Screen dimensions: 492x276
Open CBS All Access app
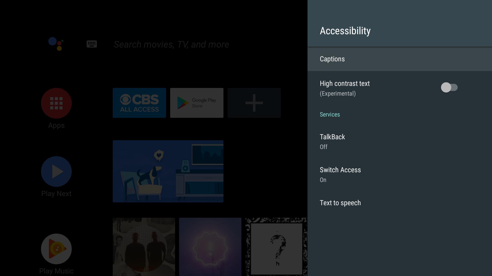pos(139,103)
